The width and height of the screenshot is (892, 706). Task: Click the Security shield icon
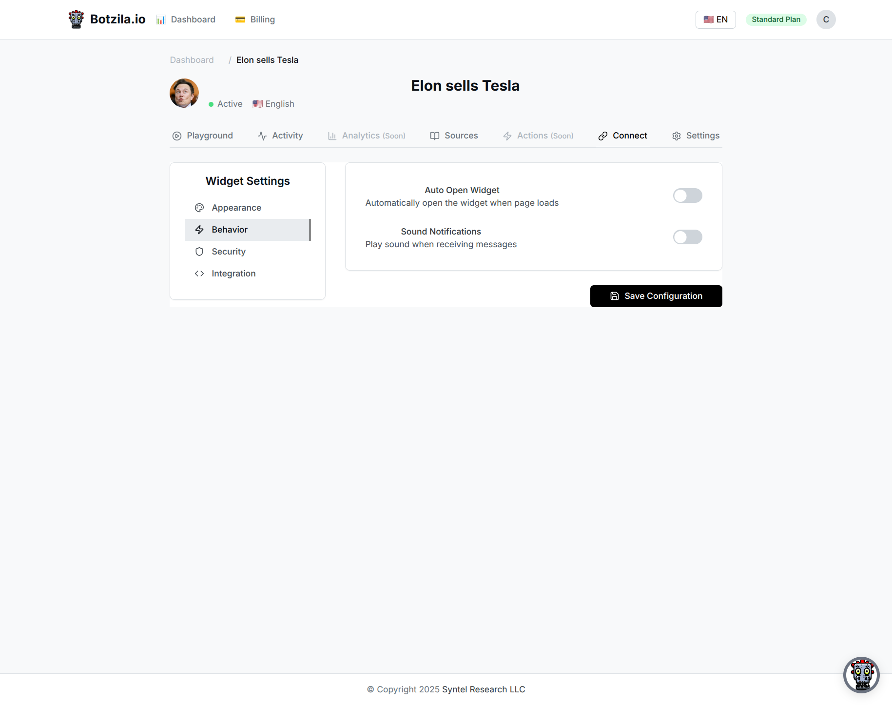pos(199,252)
